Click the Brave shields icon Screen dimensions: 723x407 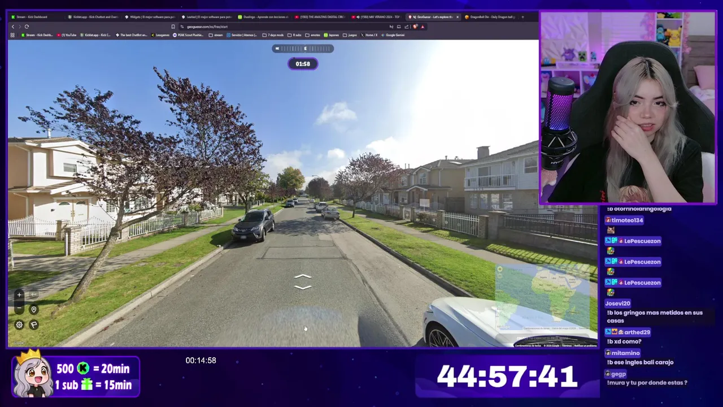[415, 27]
